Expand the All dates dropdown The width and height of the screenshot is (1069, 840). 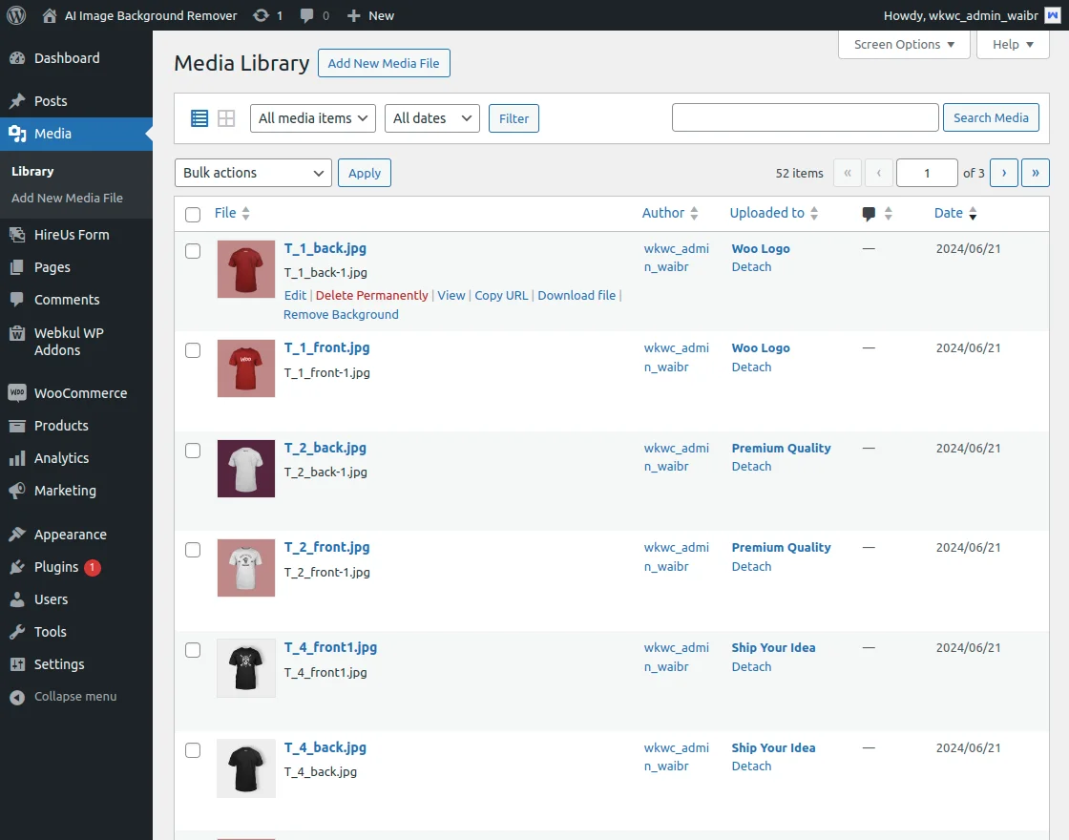[x=431, y=118]
